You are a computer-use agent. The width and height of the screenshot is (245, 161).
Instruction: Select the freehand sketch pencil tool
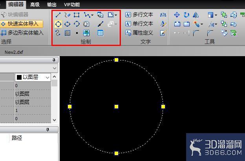(68, 15)
